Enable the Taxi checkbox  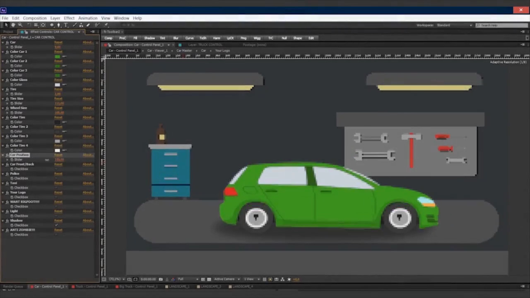point(57,187)
